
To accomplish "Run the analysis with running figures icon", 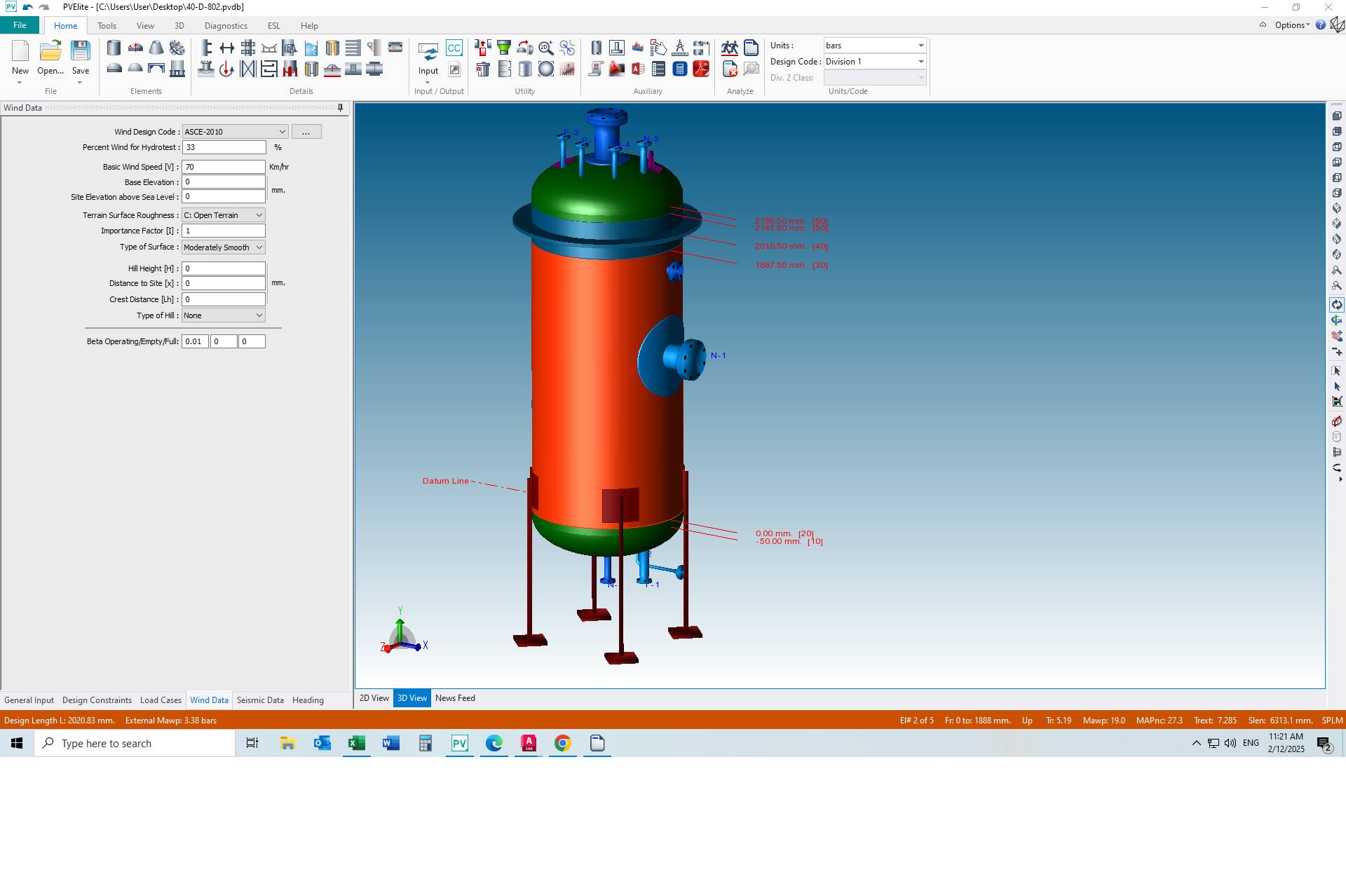I will [730, 48].
